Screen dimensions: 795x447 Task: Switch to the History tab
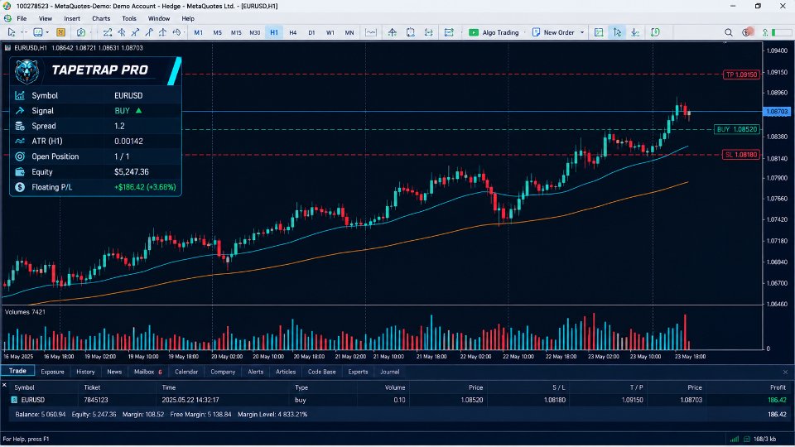(x=85, y=372)
